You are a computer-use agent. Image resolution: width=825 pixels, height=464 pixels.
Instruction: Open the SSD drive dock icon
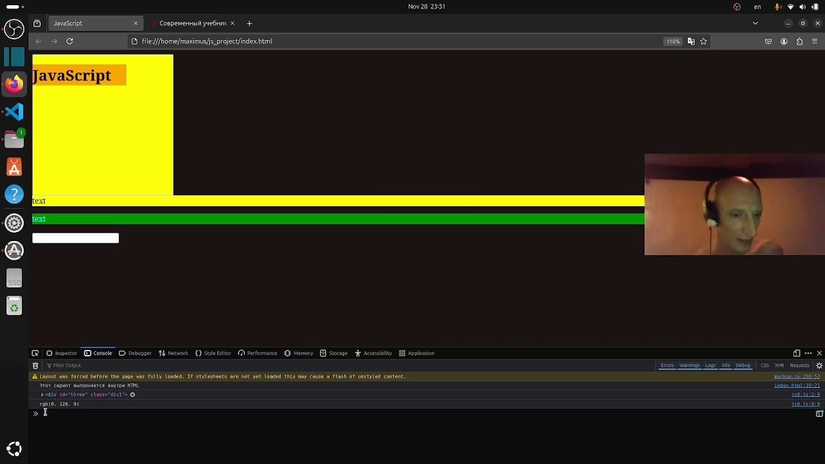[x=14, y=278]
